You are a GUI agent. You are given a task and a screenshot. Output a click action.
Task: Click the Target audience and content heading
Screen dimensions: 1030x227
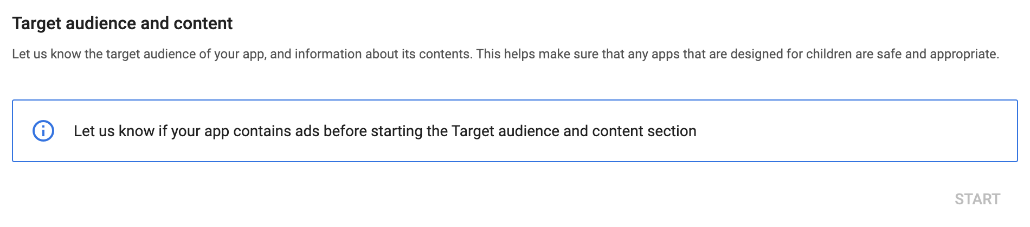click(122, 23)
